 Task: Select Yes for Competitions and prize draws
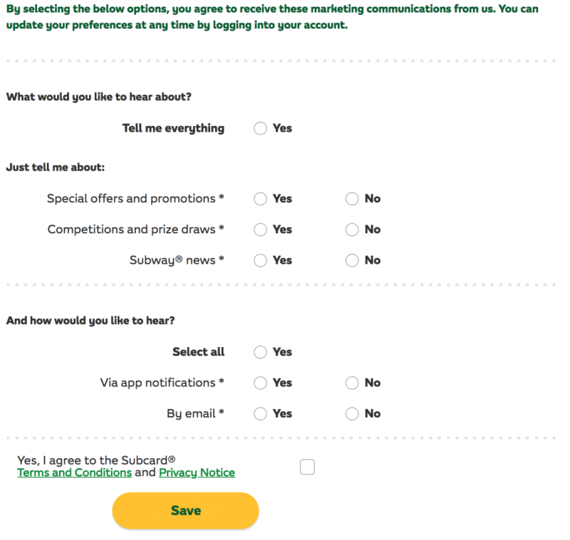coord(261,229)
